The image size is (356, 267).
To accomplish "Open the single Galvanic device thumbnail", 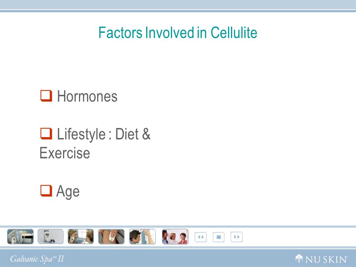I will (x=50, y=237).
